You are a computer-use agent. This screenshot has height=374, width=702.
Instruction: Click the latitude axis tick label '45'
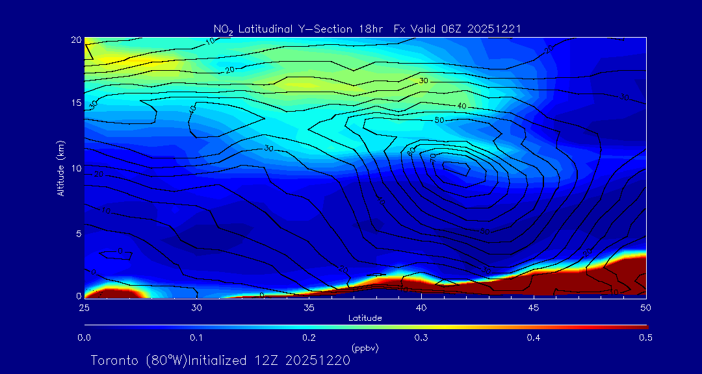click(534, 307)
